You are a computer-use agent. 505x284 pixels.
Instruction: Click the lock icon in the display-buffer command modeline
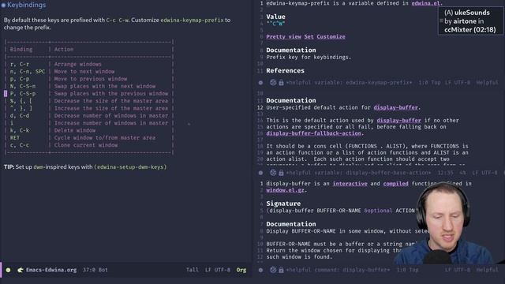[281, 270]
